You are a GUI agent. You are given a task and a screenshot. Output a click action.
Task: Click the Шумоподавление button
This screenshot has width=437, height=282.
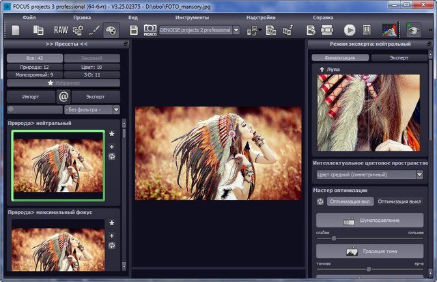click(x=369, y=221)
